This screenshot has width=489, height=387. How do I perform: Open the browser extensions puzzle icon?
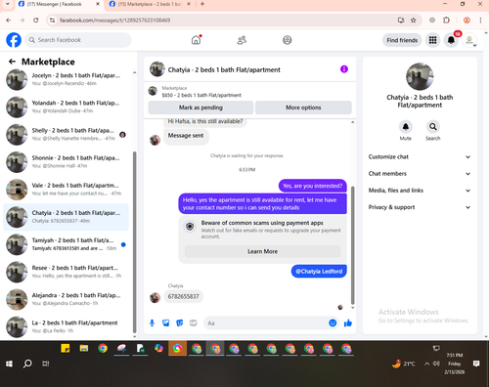click(446, 21)
